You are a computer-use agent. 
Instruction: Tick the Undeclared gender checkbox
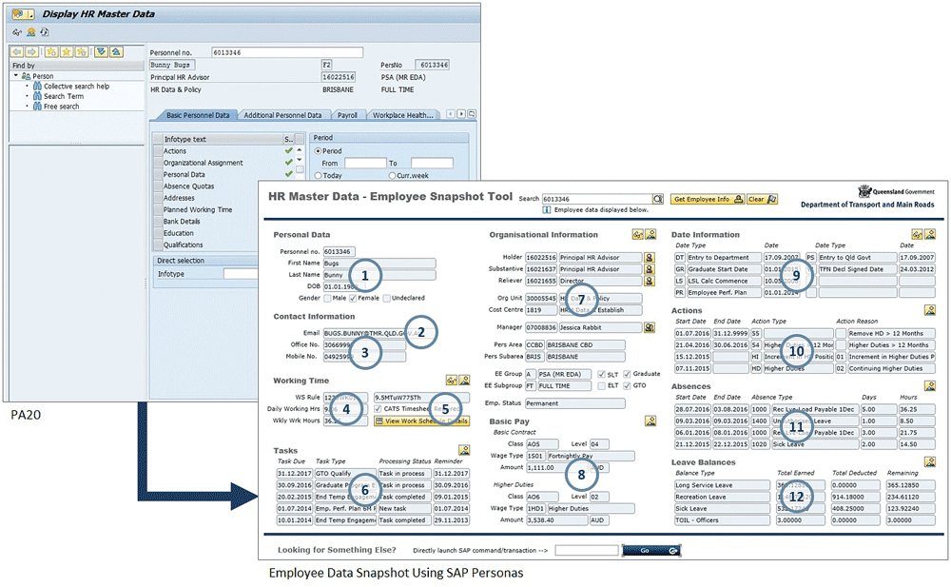(x=386, y=298)
